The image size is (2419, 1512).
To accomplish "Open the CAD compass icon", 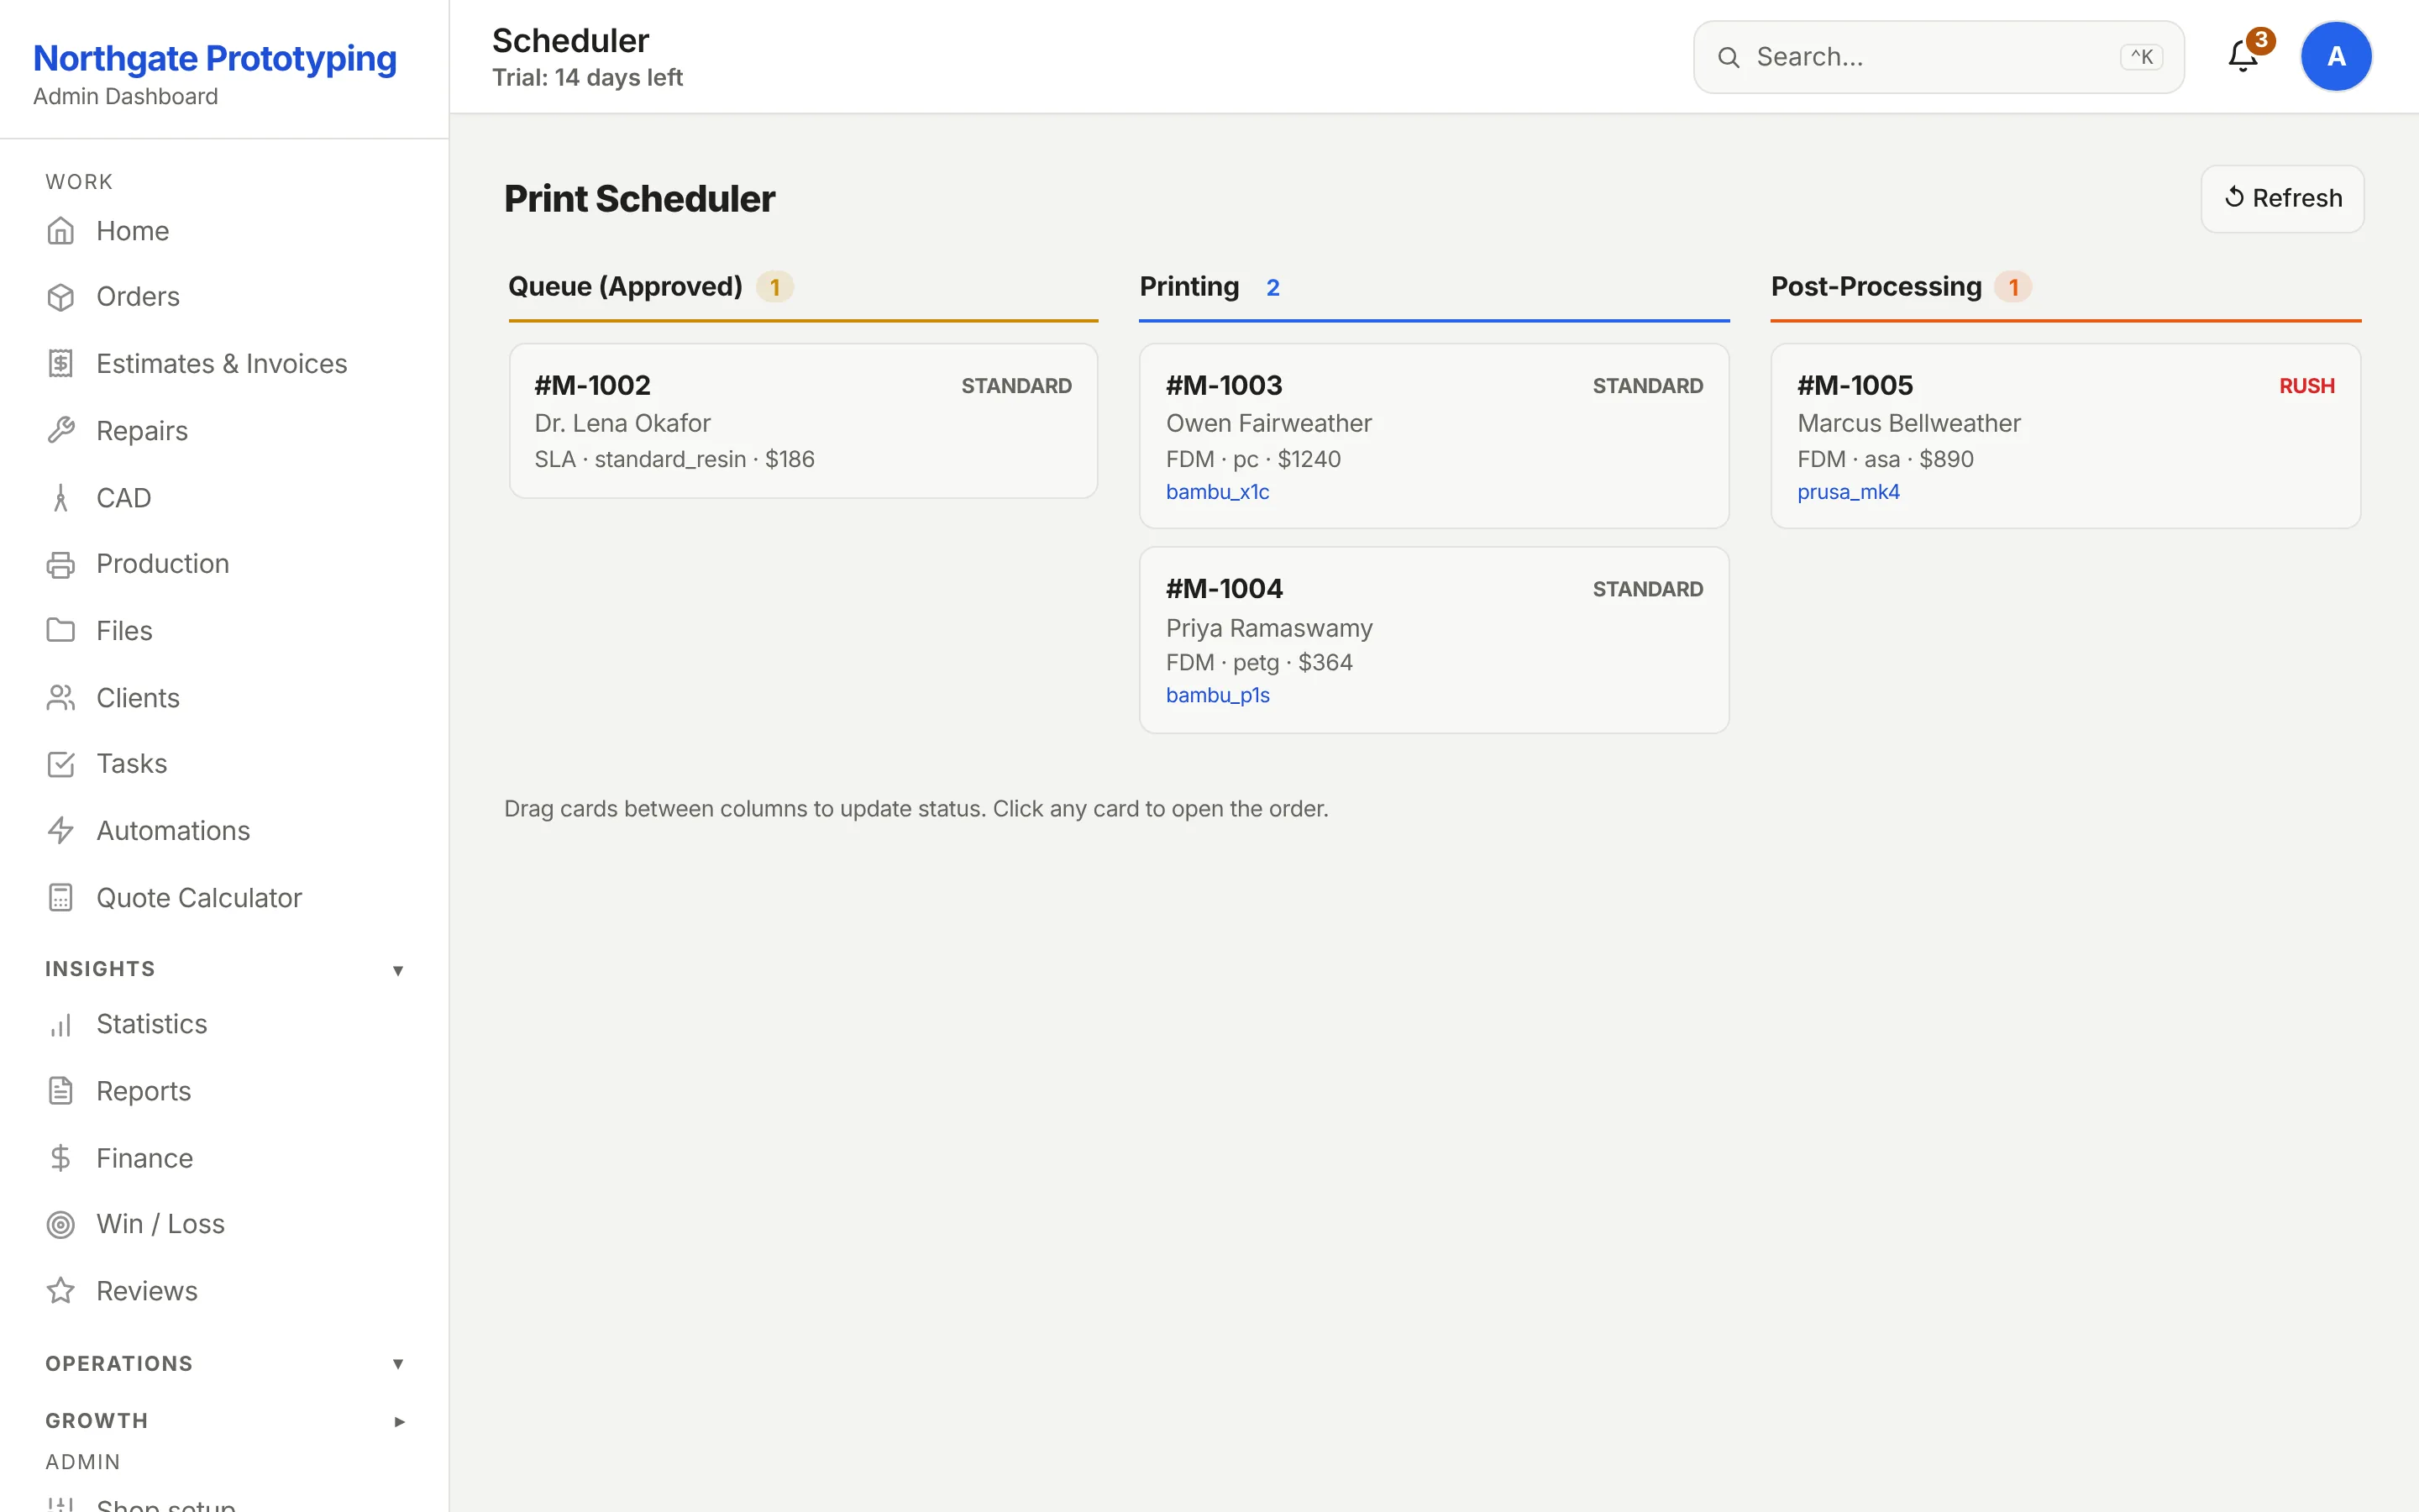I will pos(60,498).
